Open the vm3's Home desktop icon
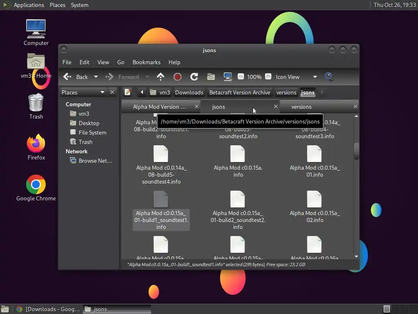This screenshot has width=418, height=314. tap(36, 66)
